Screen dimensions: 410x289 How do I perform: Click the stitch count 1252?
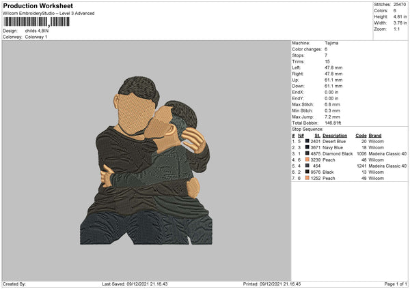pyautogui.click(x=315, y=179)
